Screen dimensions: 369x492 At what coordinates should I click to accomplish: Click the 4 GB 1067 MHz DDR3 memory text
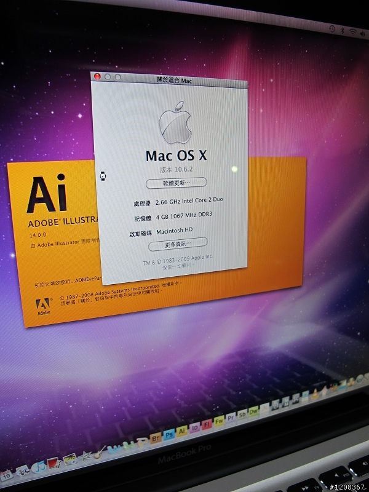[x=184, y=216]
